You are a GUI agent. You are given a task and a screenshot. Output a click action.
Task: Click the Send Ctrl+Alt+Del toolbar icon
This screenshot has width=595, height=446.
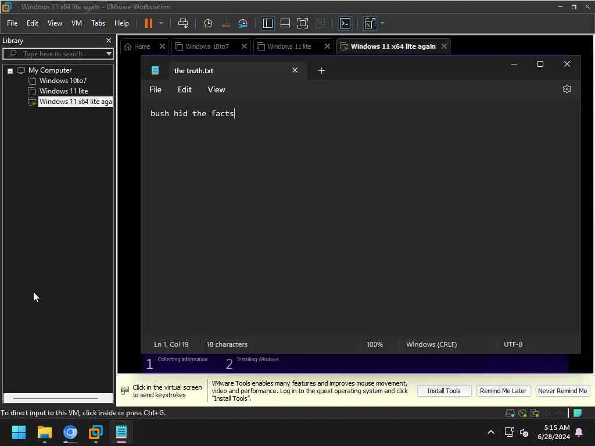[x=183, y=23]
